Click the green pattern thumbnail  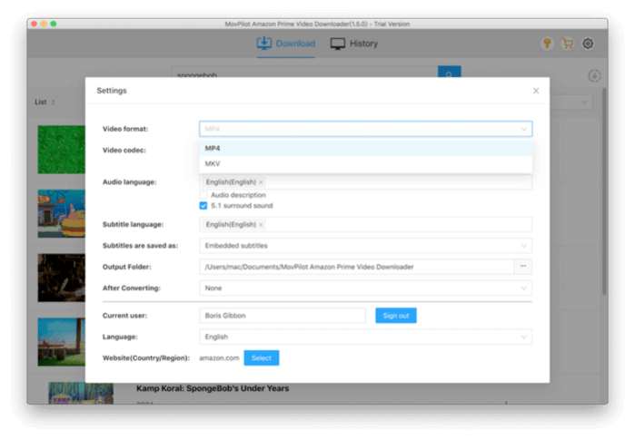(62, 150)
